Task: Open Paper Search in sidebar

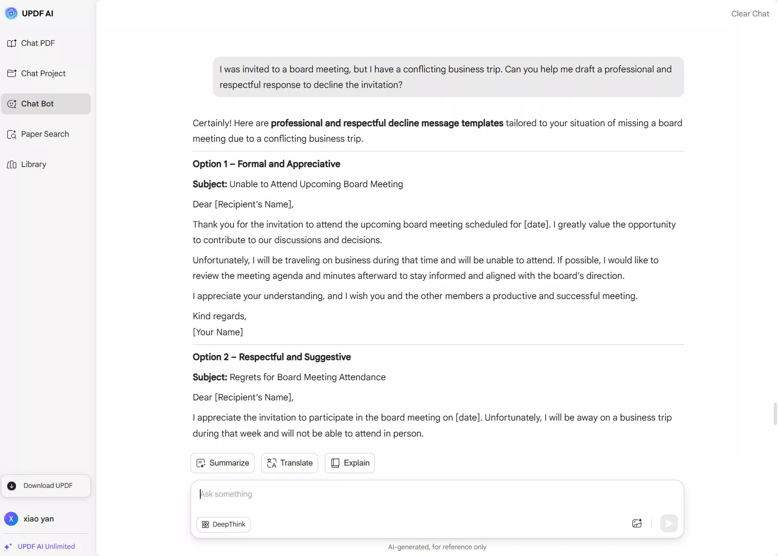Action: pos(45,134)
